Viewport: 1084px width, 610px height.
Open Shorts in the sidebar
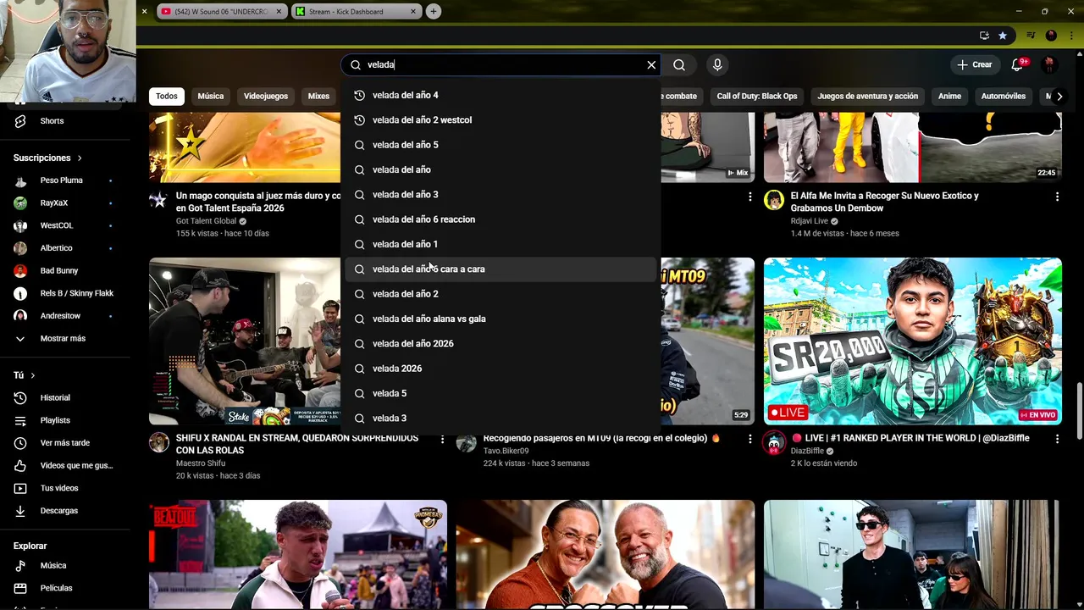tap(65, 121)
